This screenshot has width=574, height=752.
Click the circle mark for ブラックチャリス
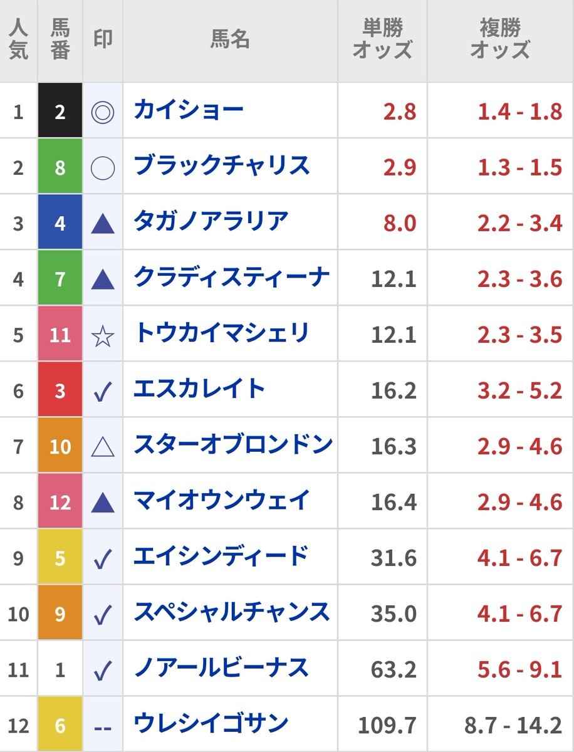coord(103,169)
